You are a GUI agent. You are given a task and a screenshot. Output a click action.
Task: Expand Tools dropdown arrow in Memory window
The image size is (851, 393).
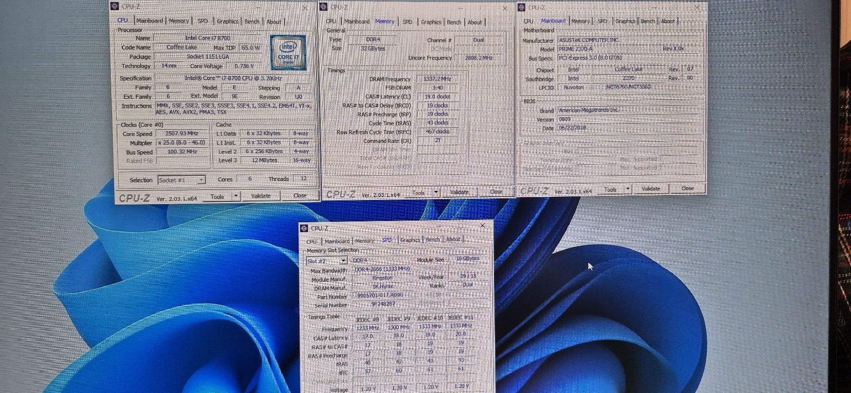tap(436, 192)
